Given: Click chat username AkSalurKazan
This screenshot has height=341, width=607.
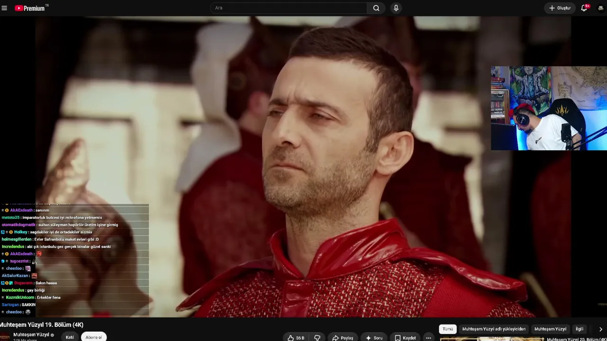Looking at the screenshot, I should pos(15,276).
